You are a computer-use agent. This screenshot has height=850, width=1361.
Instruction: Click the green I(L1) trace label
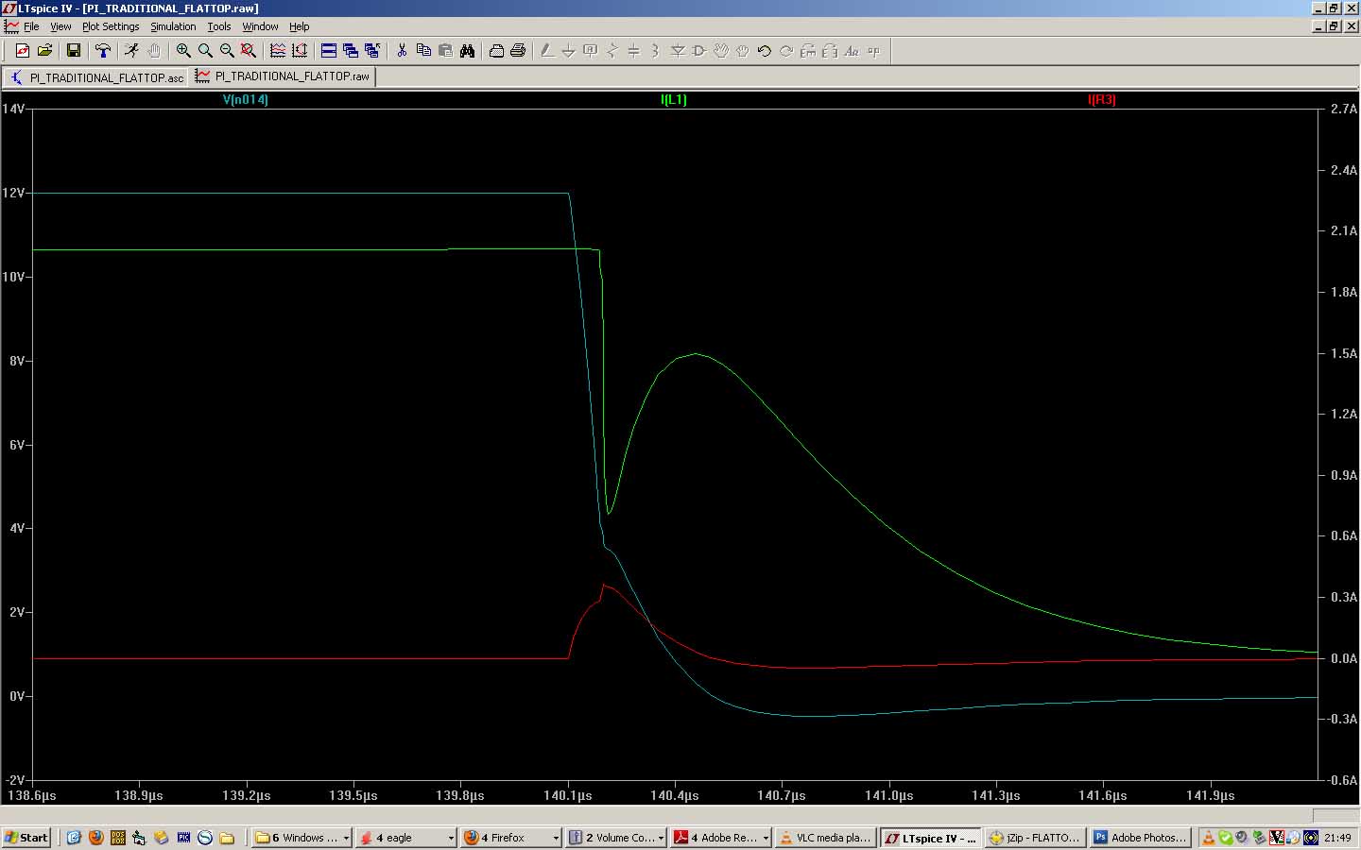point(674,99)
